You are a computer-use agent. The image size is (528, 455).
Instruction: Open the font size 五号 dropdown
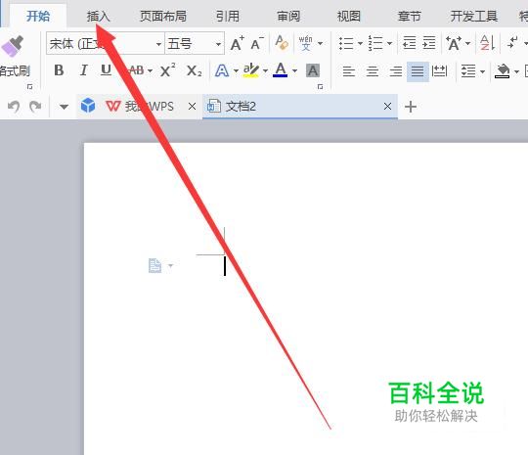pos(218,44)
